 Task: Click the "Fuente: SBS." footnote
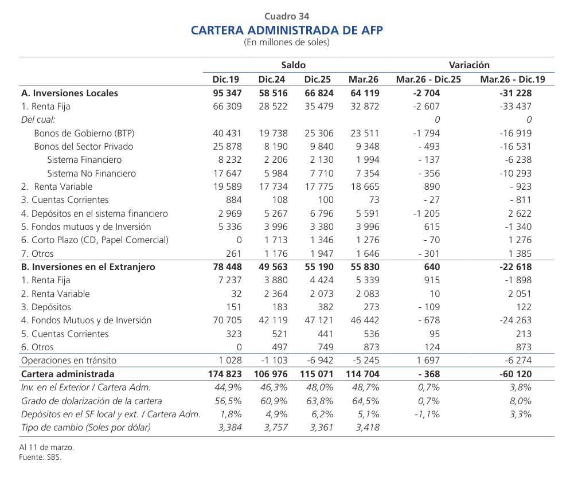(x=40, y=457)
